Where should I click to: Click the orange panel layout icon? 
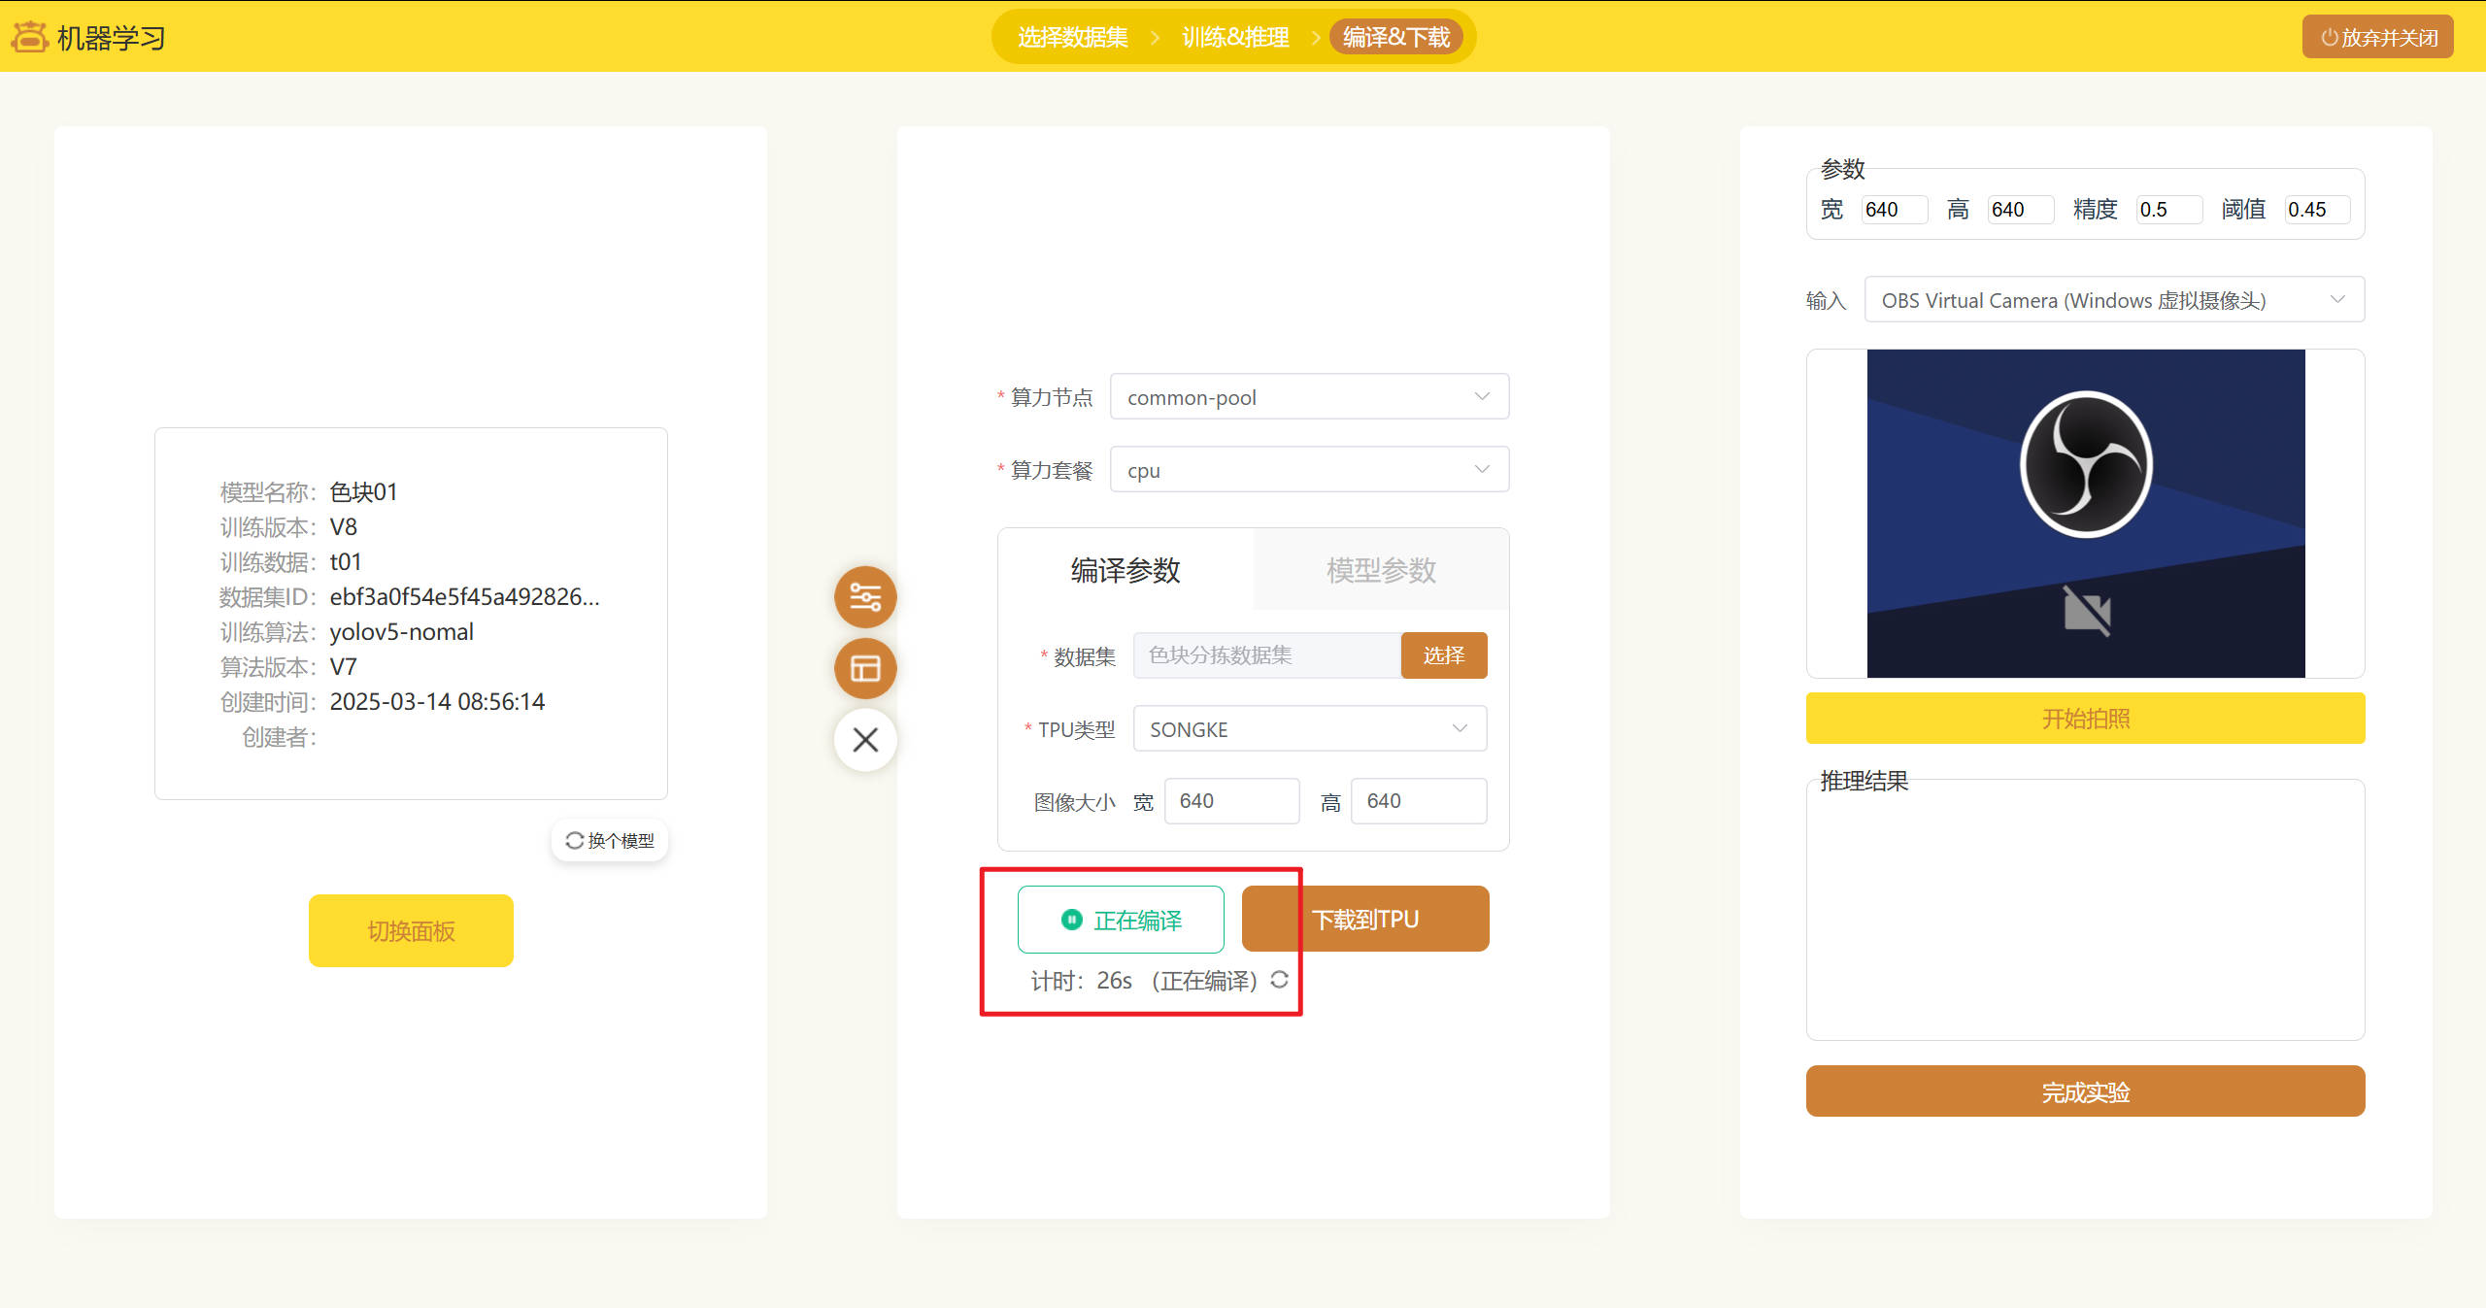[864, 668]
